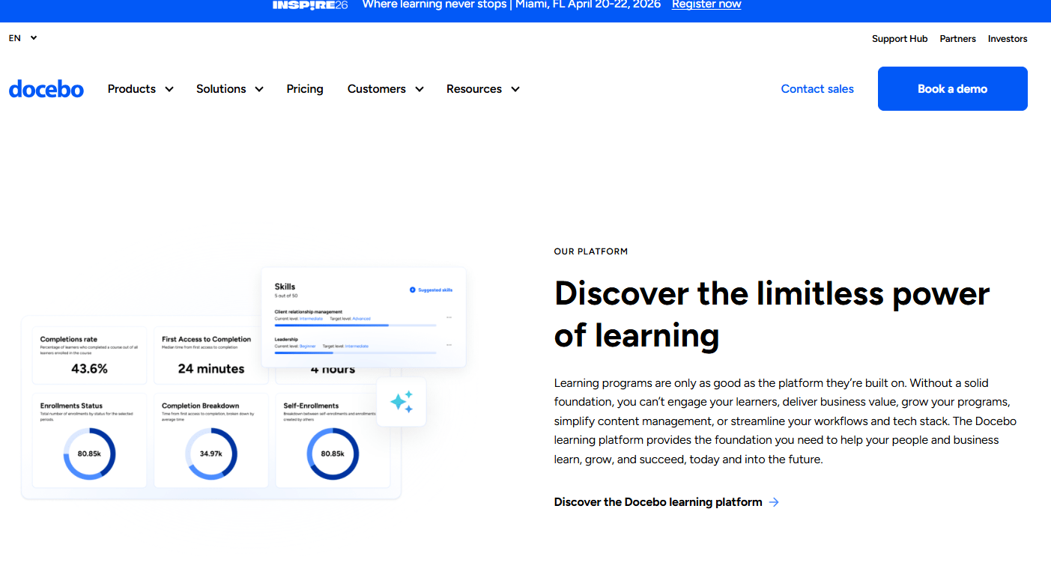Open the Solutions menu

pos(229,88)
